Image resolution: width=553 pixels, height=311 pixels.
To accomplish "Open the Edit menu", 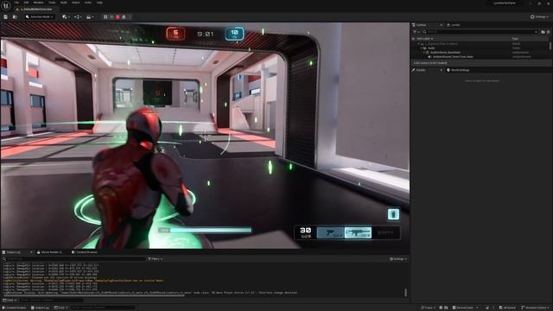I will (x=26, y=3).
